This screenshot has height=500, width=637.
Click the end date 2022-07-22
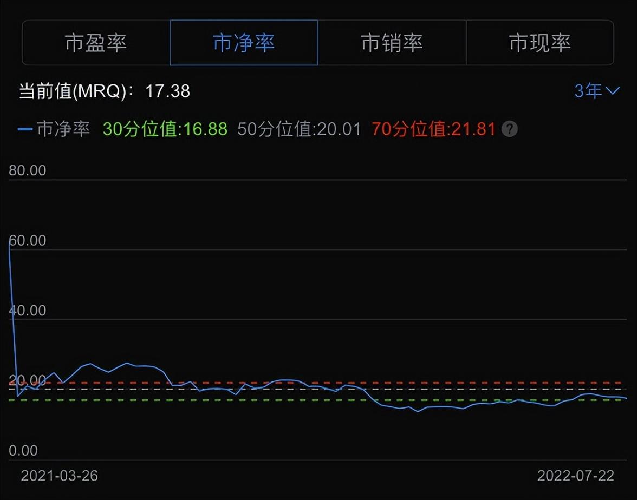point(576,476)
